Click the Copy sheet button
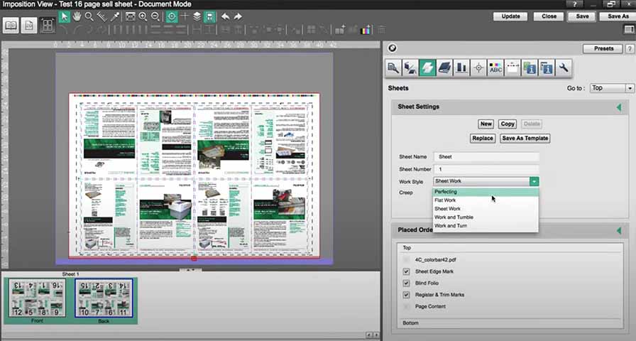636x341 pixels. 508,124
